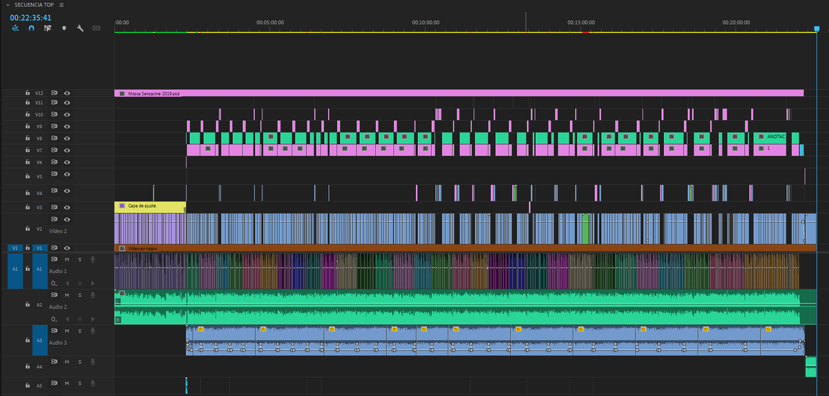Viewport: 829px width, 396px height.
Task: Toggle sync lock on track V10
Action: (55, 114)
